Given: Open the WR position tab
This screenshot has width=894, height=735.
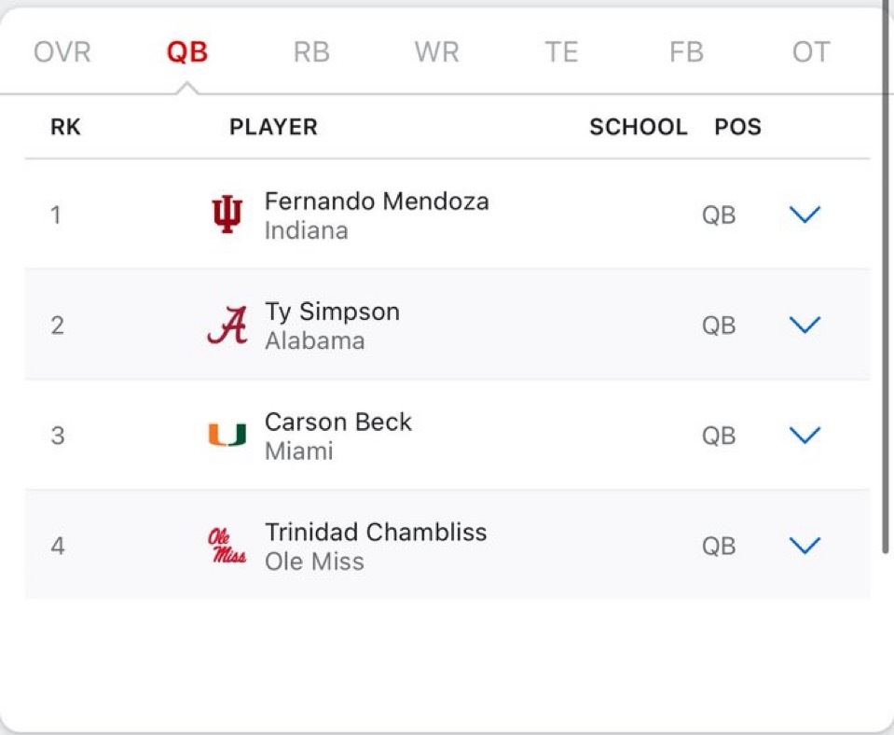Looking at the screenshot, I should click(436, 52).
